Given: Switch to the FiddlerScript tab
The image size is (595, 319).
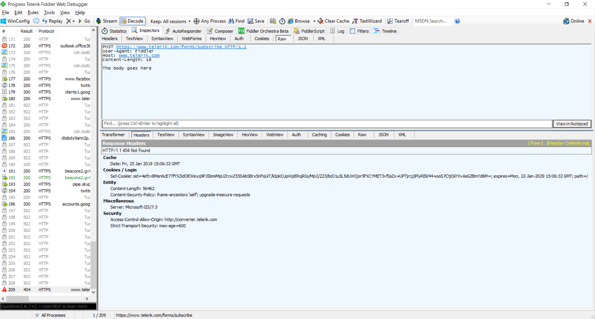Looking at the screenshot, I should pyautogui.click(x=309, y=31).
